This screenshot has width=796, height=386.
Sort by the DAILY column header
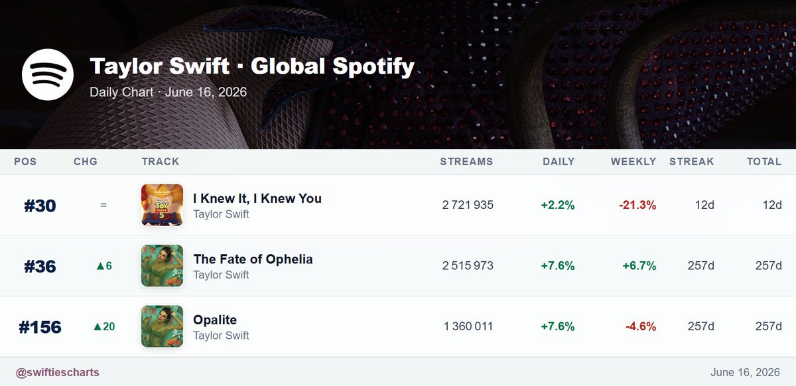(x=559, y=162)
